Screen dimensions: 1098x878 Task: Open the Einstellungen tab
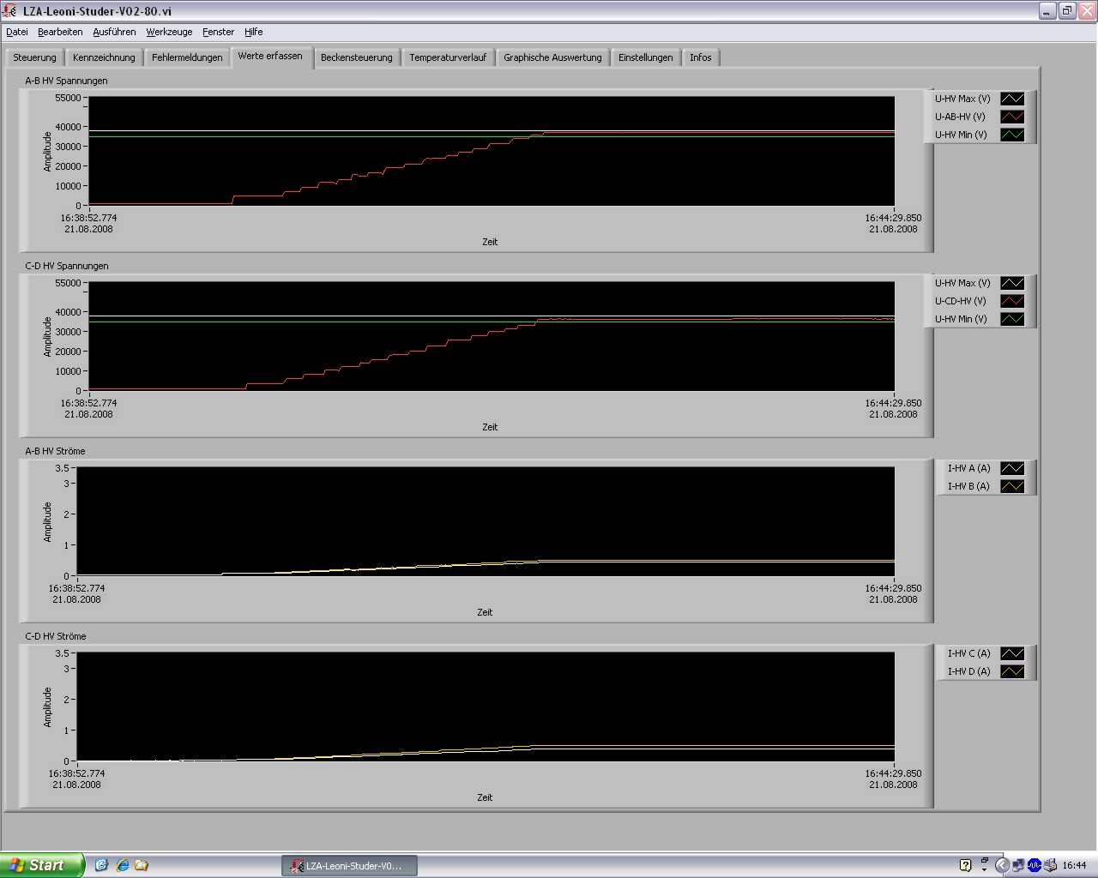point(646,57)
